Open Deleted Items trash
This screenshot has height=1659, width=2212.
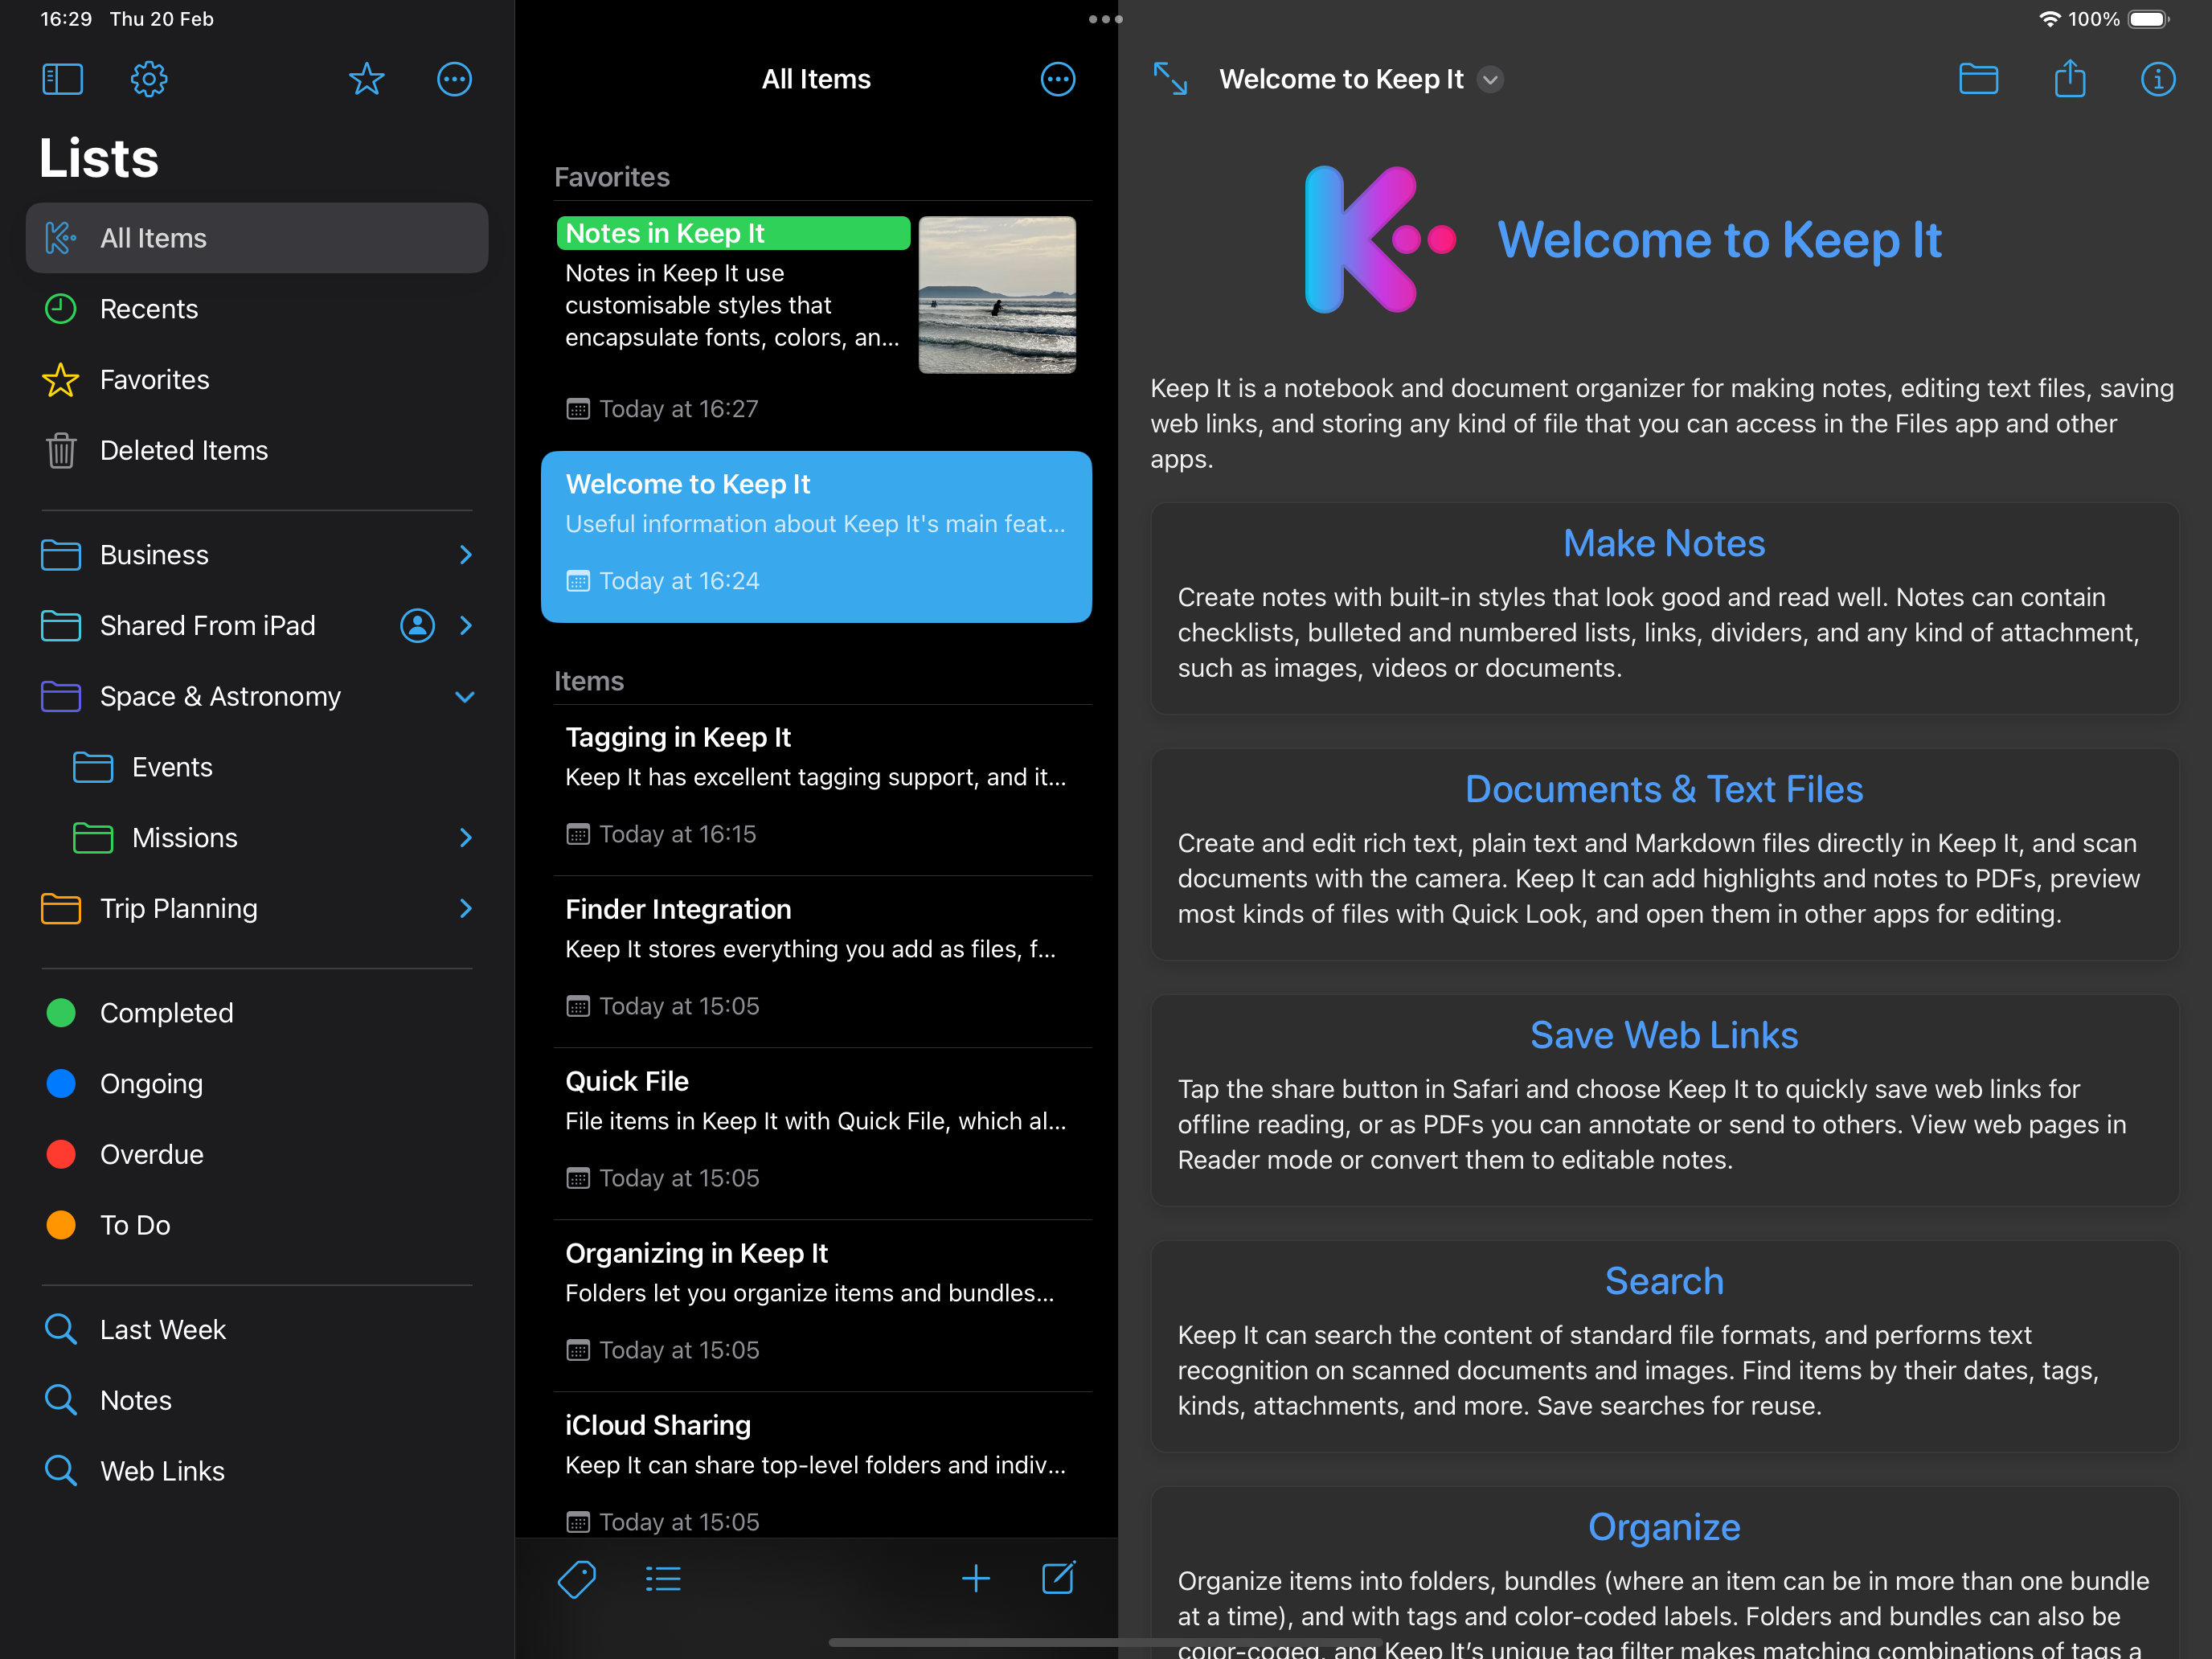coord(257,451)
